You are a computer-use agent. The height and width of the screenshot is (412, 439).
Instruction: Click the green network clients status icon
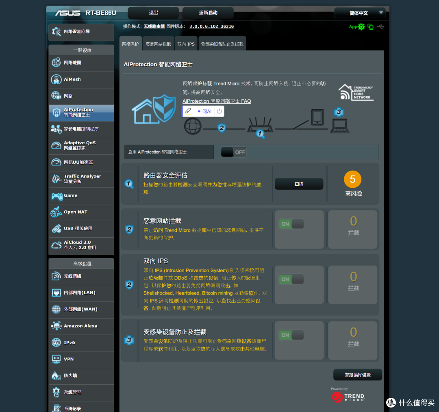(x=370, y=27)
